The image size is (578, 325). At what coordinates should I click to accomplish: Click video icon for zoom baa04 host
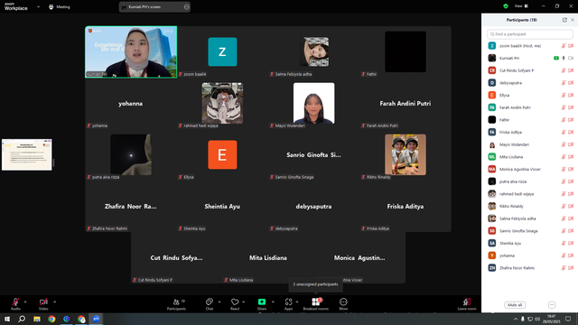[571, 46]
